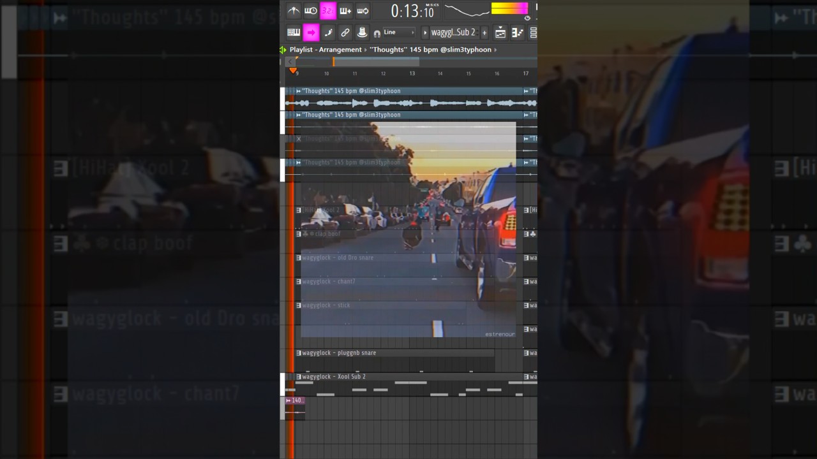Viewport: 817px width, 459px height.
Task: Click pattern icon of old Dro snare clip
Action: point(298,258)
